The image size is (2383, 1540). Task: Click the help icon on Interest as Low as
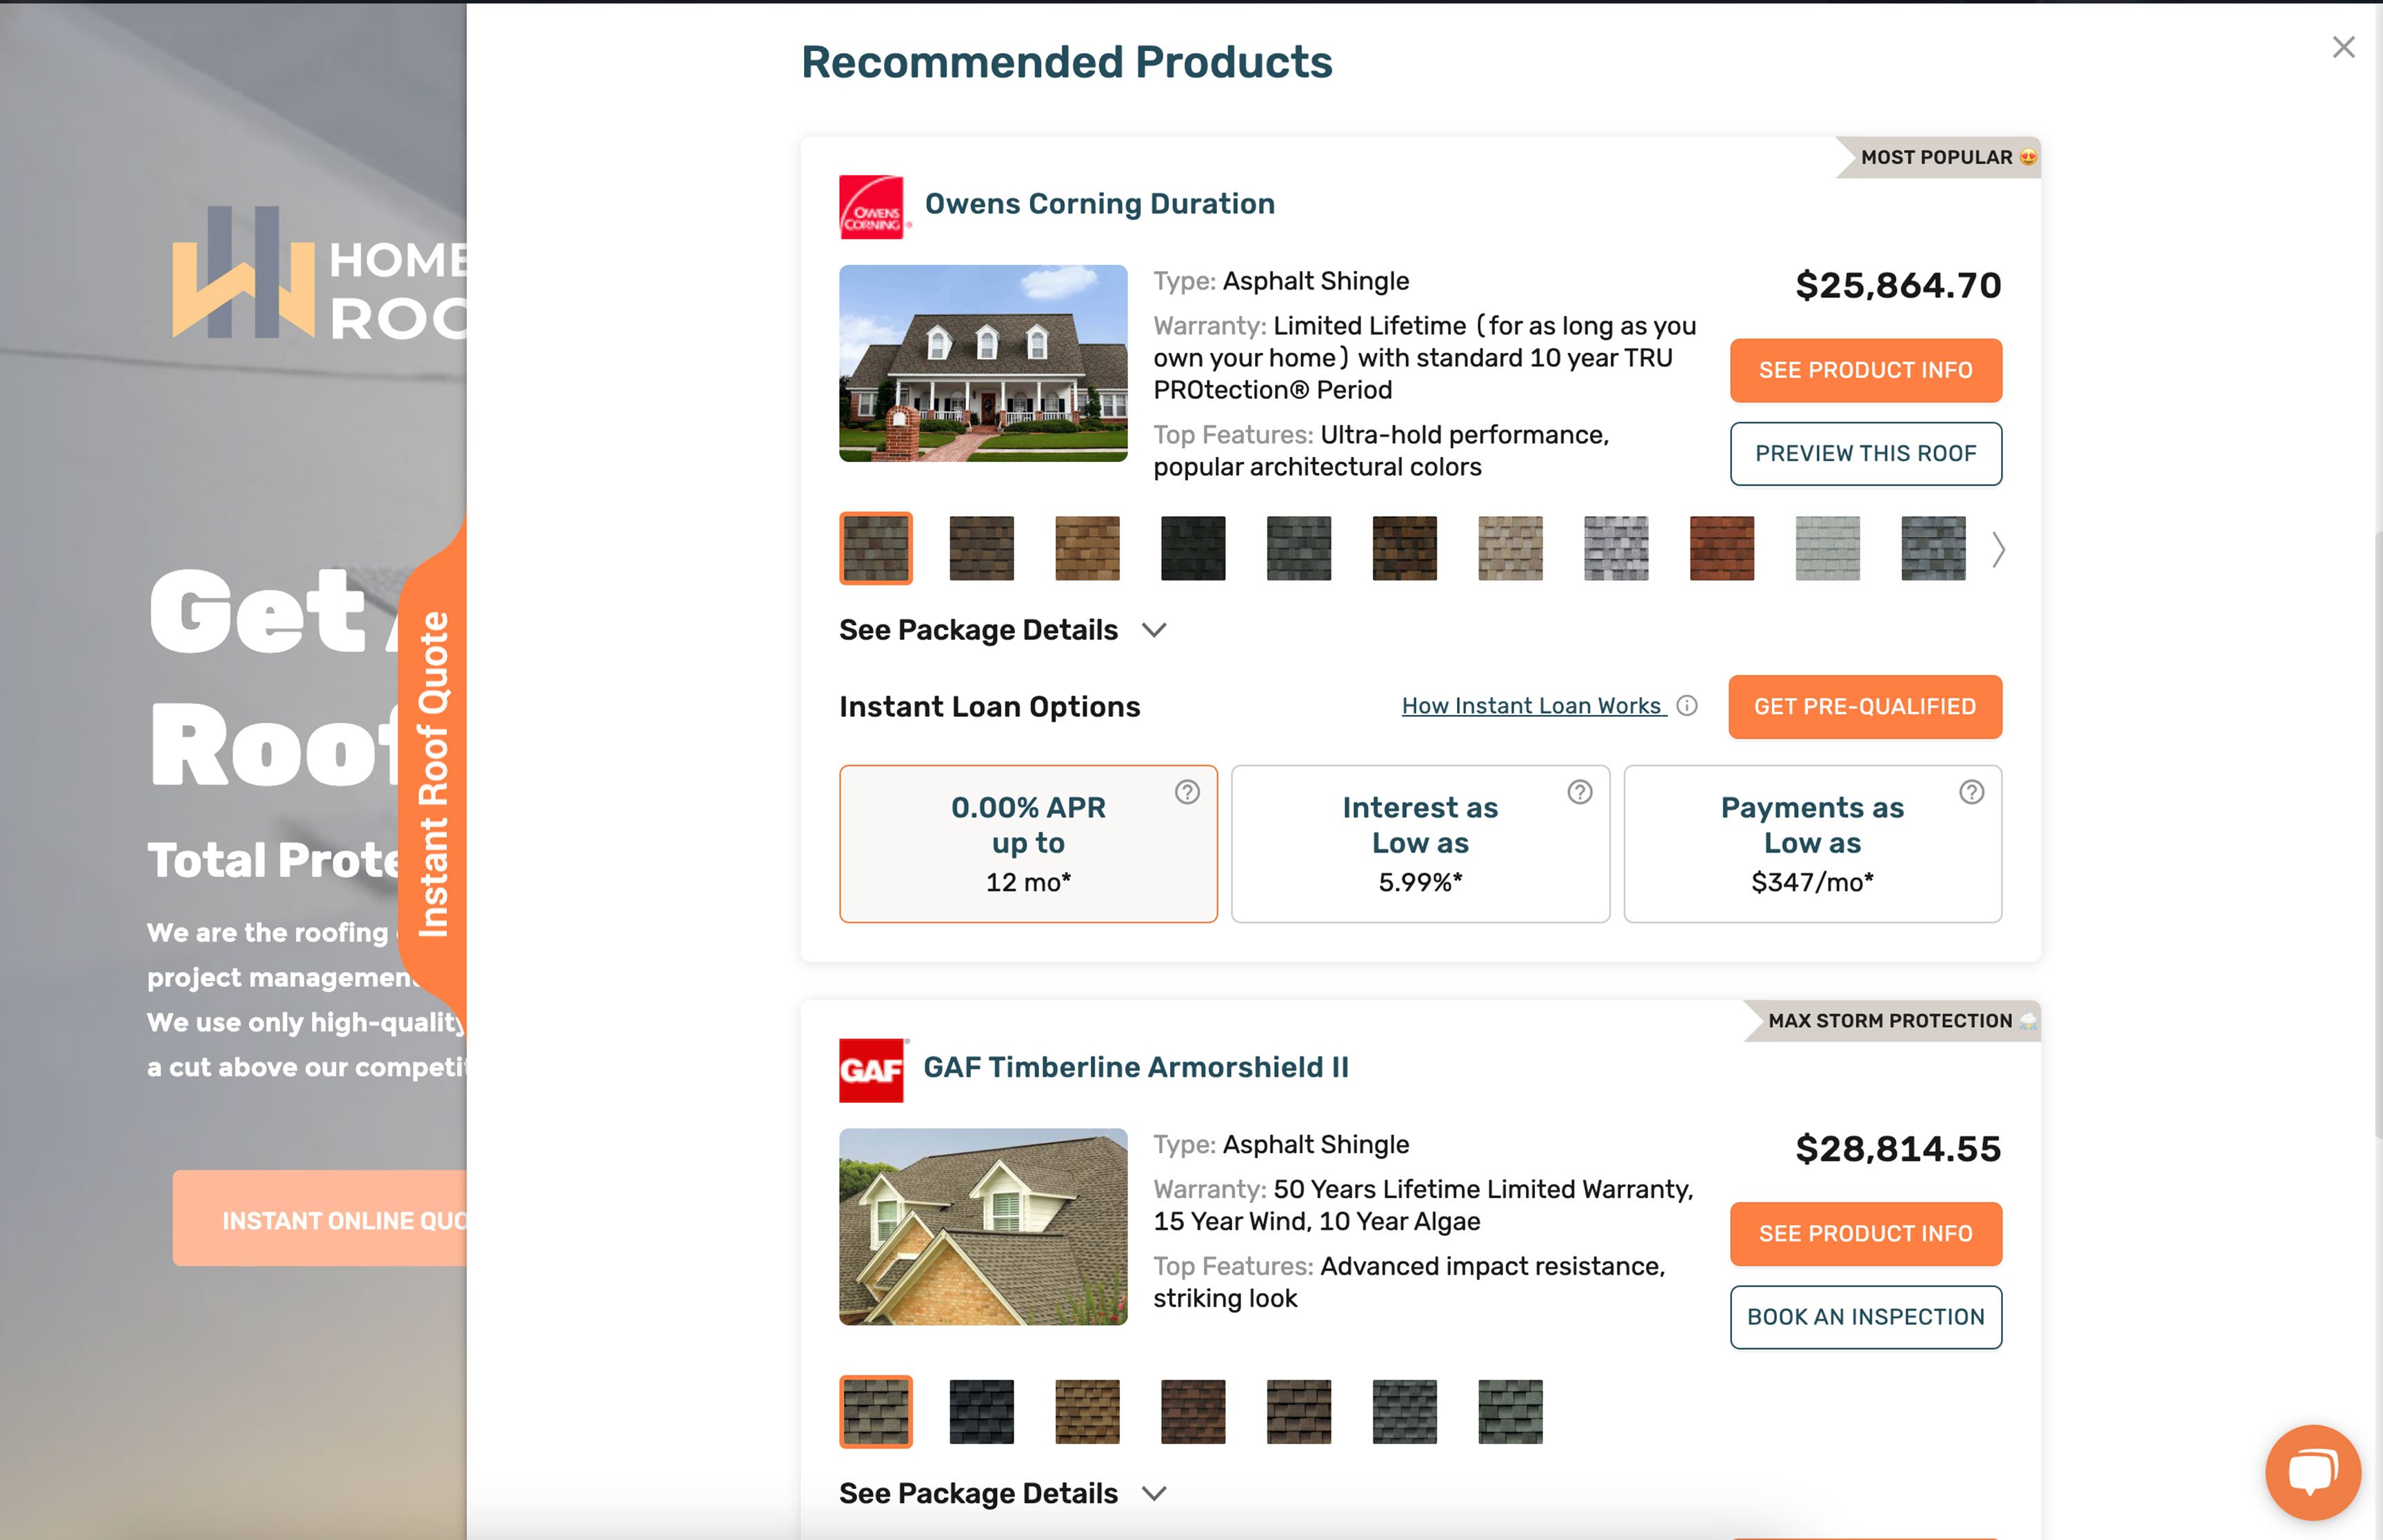click(1578, 793)
